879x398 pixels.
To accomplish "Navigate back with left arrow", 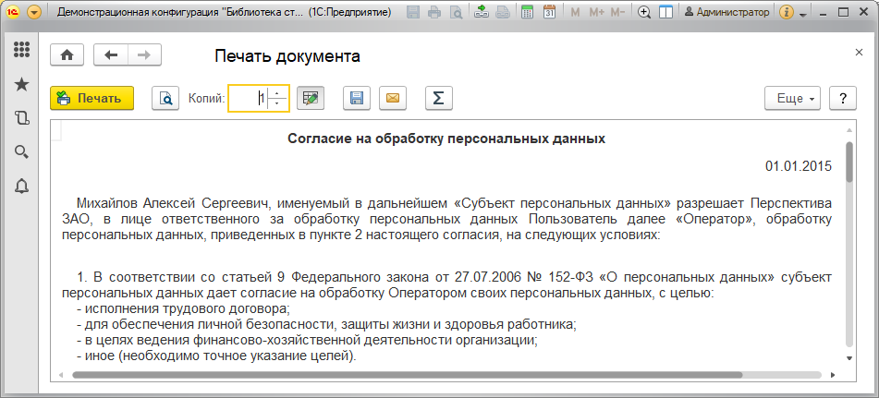I will (x=111, y=54).
